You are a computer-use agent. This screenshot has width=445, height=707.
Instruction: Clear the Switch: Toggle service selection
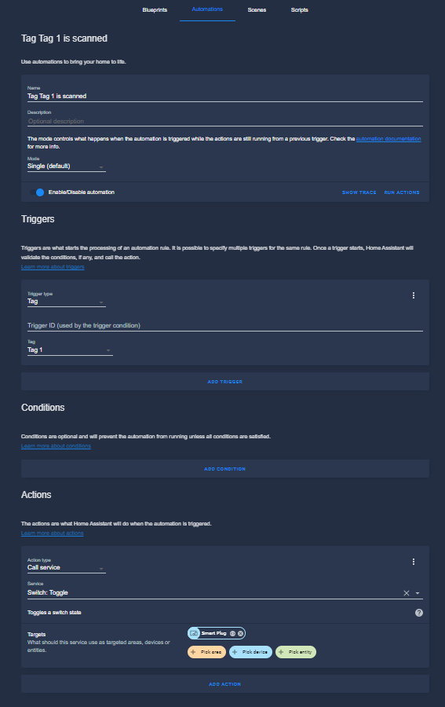tap(407, 593)
